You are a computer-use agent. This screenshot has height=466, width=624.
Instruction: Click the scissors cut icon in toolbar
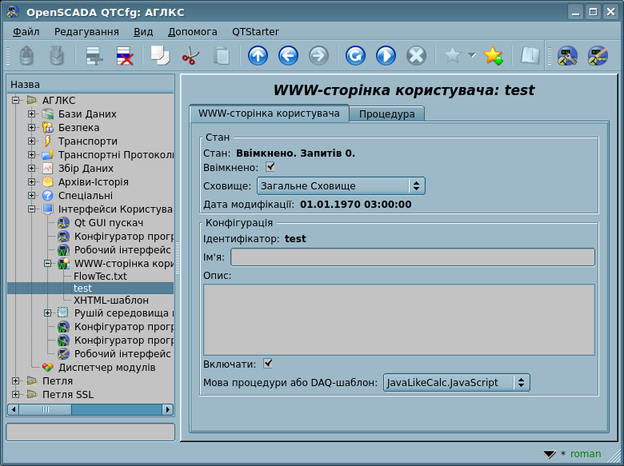coord(190,56)
